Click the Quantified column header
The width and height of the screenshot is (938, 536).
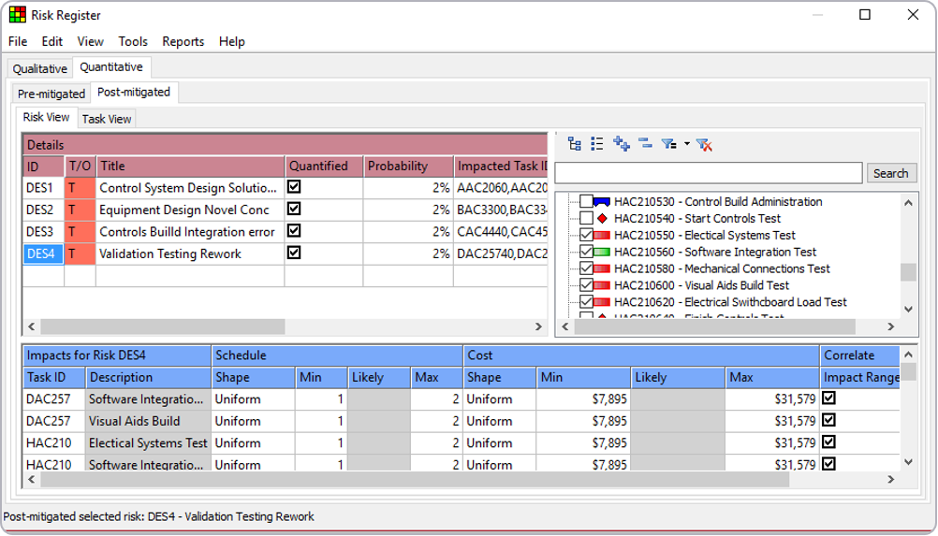[x=324, y=167]
